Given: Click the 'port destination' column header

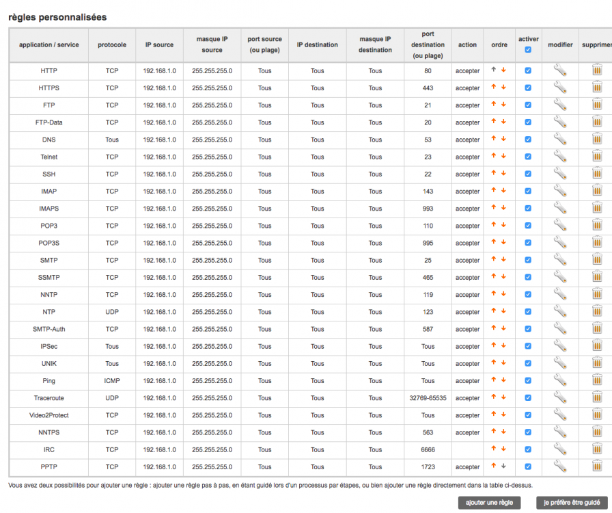Looking at the screenshot, I should pos(428,45).
